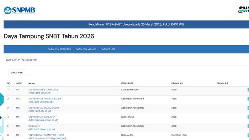Click the PROVINSI-1 column header

tap(177, 83)
